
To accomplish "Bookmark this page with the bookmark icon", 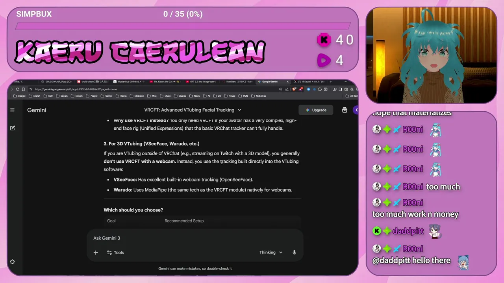I will (24, 89).
